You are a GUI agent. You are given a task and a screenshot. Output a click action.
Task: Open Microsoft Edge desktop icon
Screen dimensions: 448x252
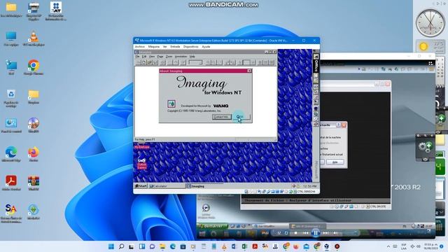[x=11, y=154]
